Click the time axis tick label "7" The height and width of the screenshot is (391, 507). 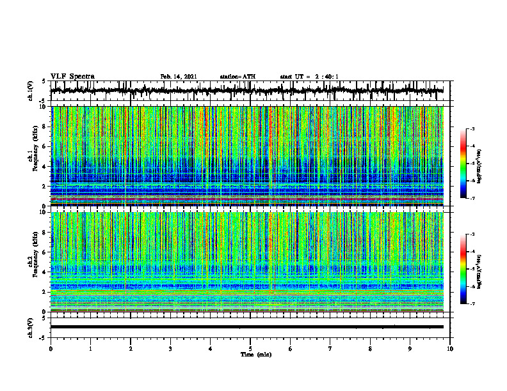point(330,349)
